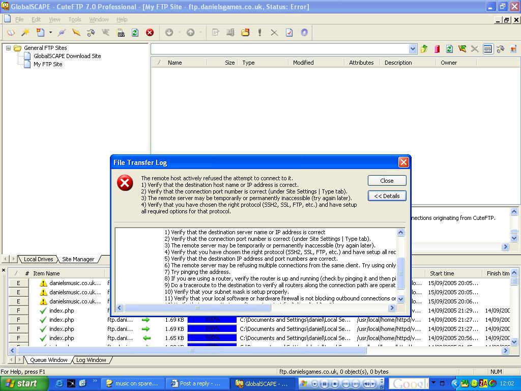Click details log vertical scrollbar down arrow
The width and height of the screenshot is (521, 391).
(401, 299)
